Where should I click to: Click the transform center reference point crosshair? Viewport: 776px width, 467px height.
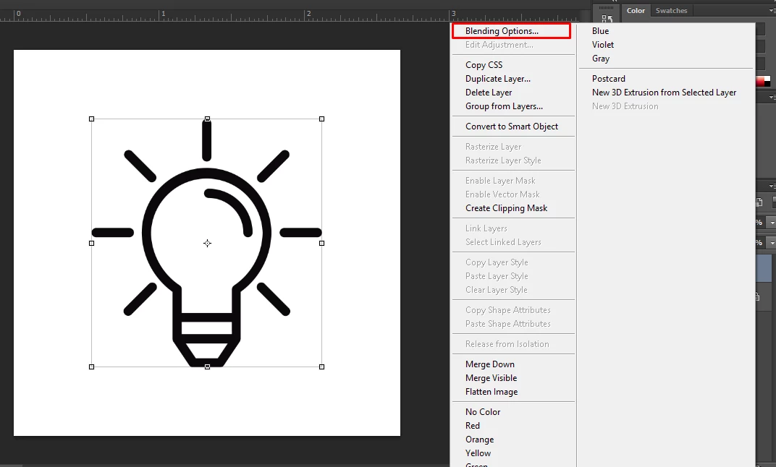click(207, 243)
